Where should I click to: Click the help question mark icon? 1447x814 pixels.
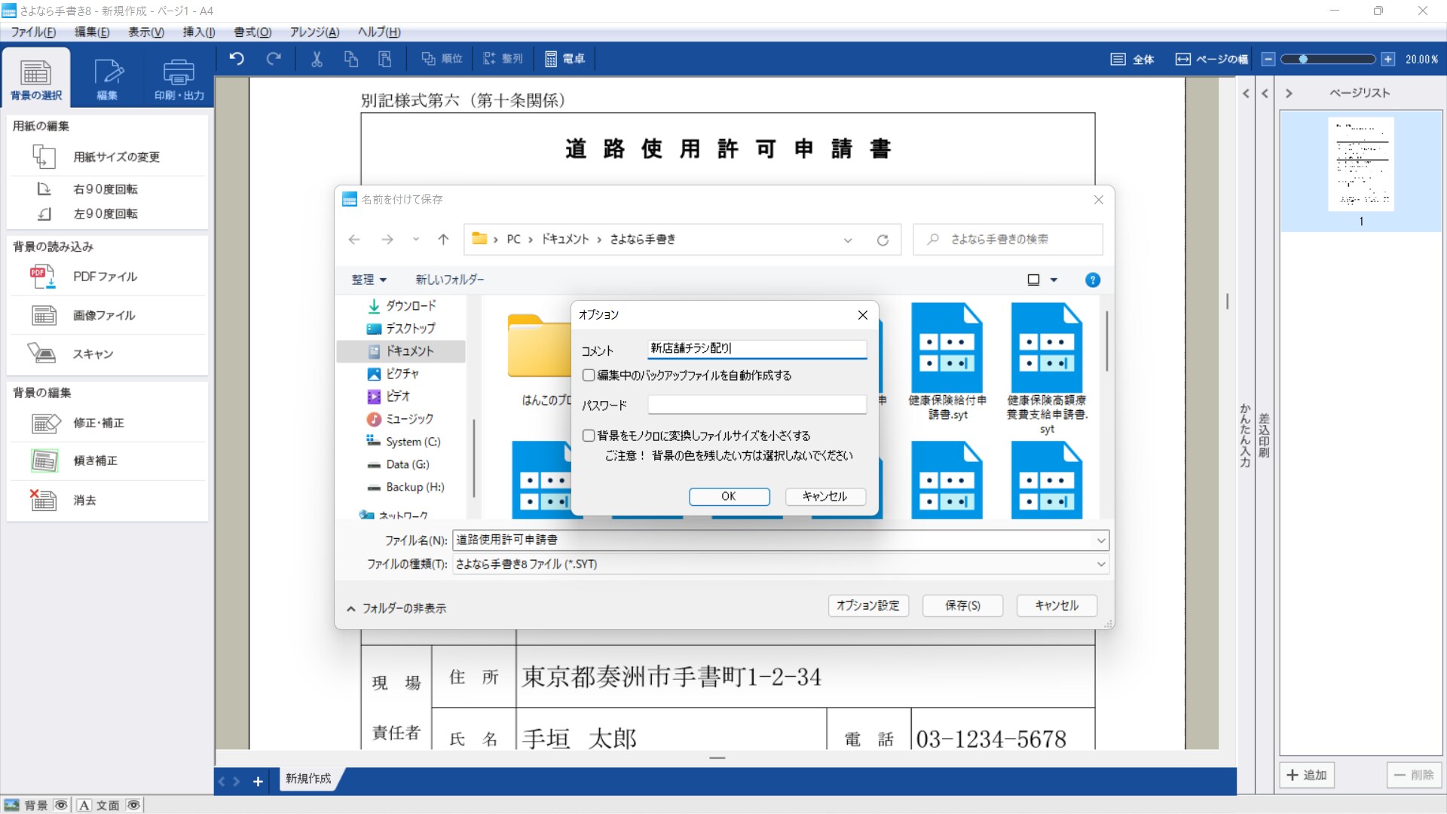point(1092,280)
